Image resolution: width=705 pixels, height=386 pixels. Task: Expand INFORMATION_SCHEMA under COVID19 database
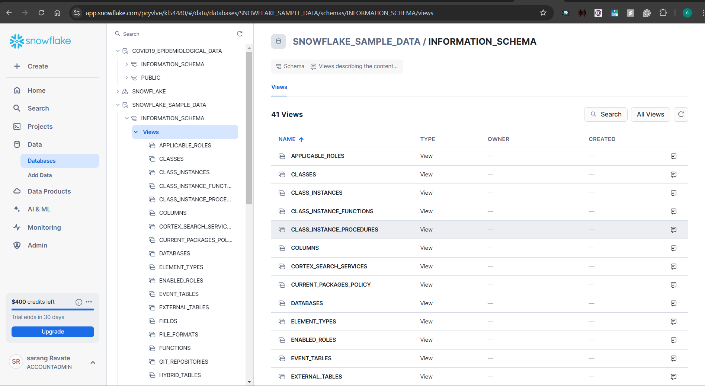(126, 64)
